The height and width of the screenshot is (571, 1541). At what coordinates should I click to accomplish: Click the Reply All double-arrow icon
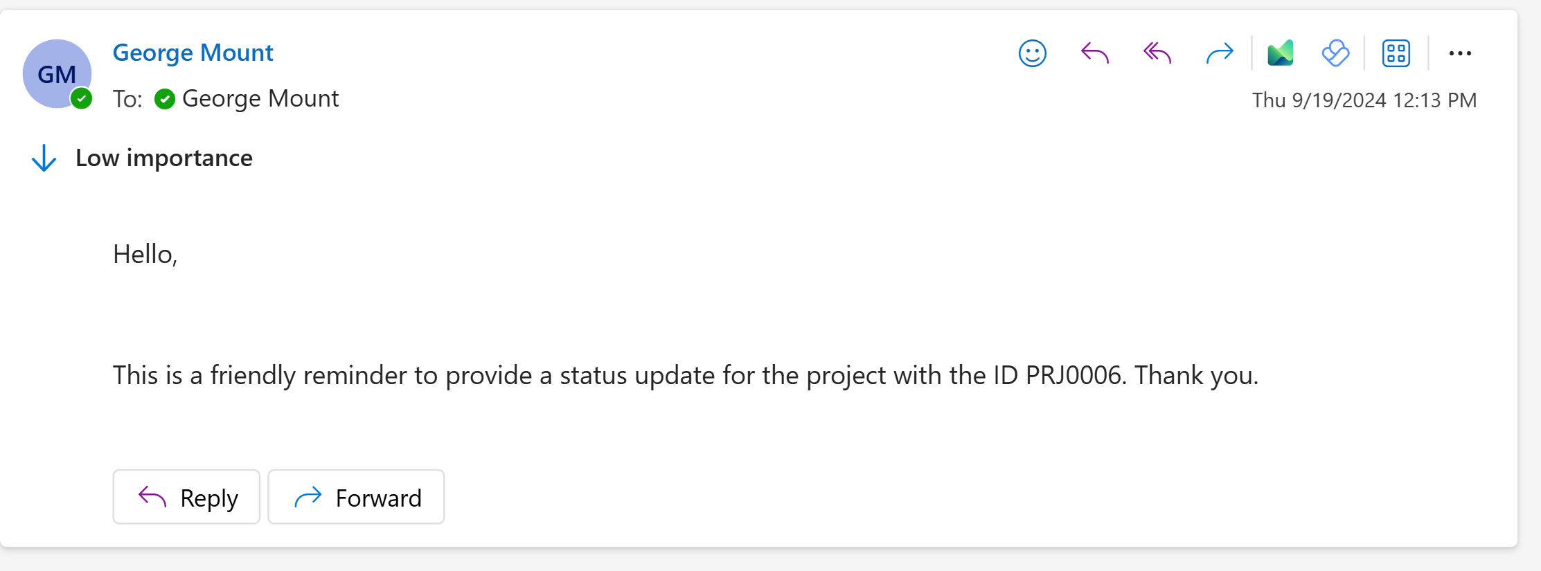click(x=1157, y=53)
